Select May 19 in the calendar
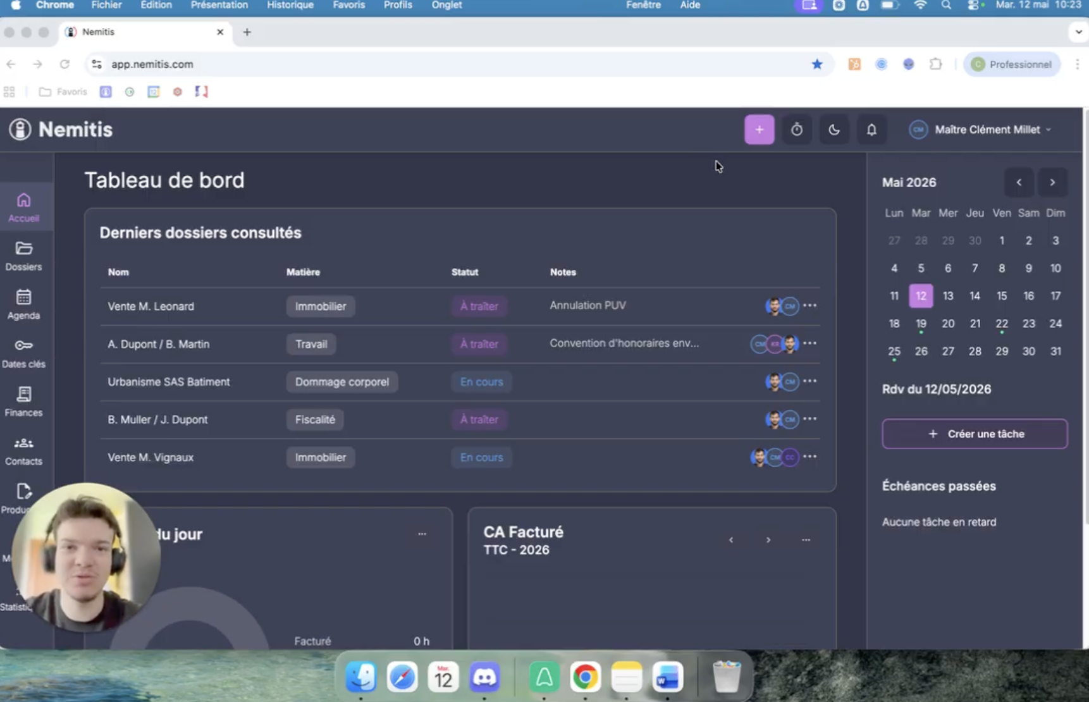This screenshot has width=1089, height=702. (921, 323)
